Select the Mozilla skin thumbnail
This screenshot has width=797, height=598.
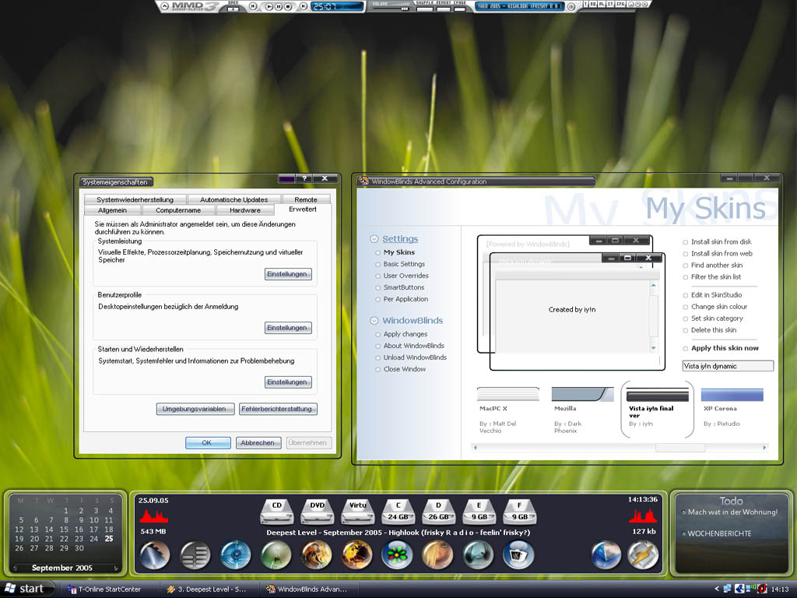(x=582, y=394)
